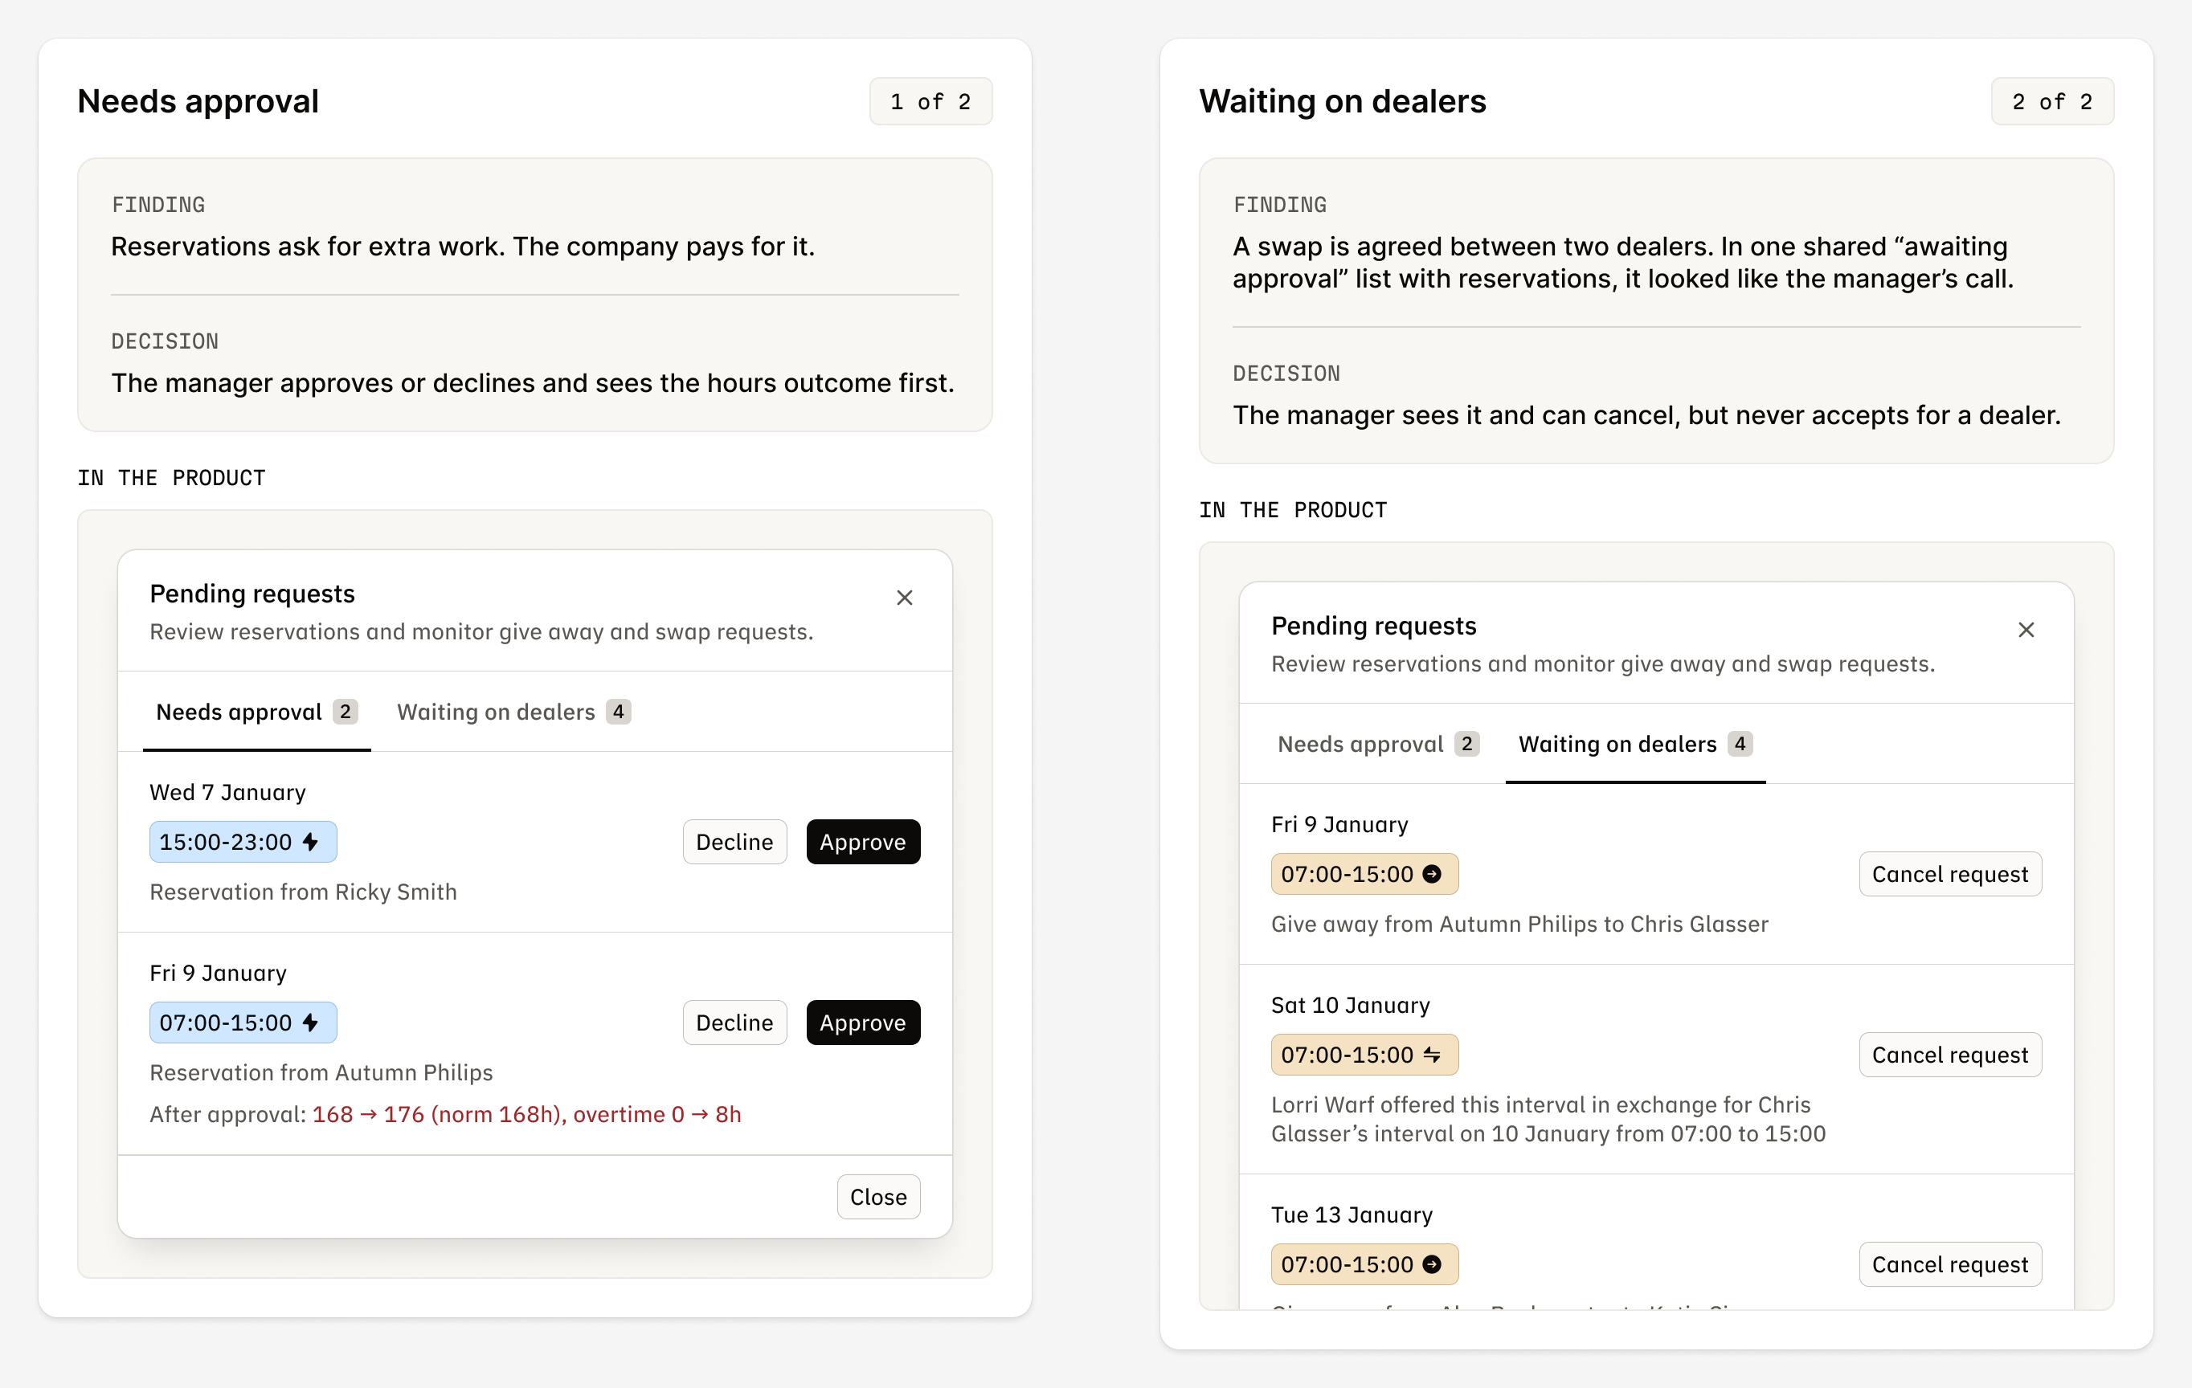The width and height of the screenshot is (2192, 1388).
Task: Click the Lorri Warf swap offer description
Action: (1548, 1119)
